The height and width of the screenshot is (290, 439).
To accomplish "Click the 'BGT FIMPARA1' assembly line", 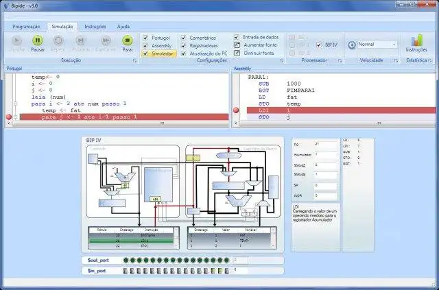I will (287, 90).
